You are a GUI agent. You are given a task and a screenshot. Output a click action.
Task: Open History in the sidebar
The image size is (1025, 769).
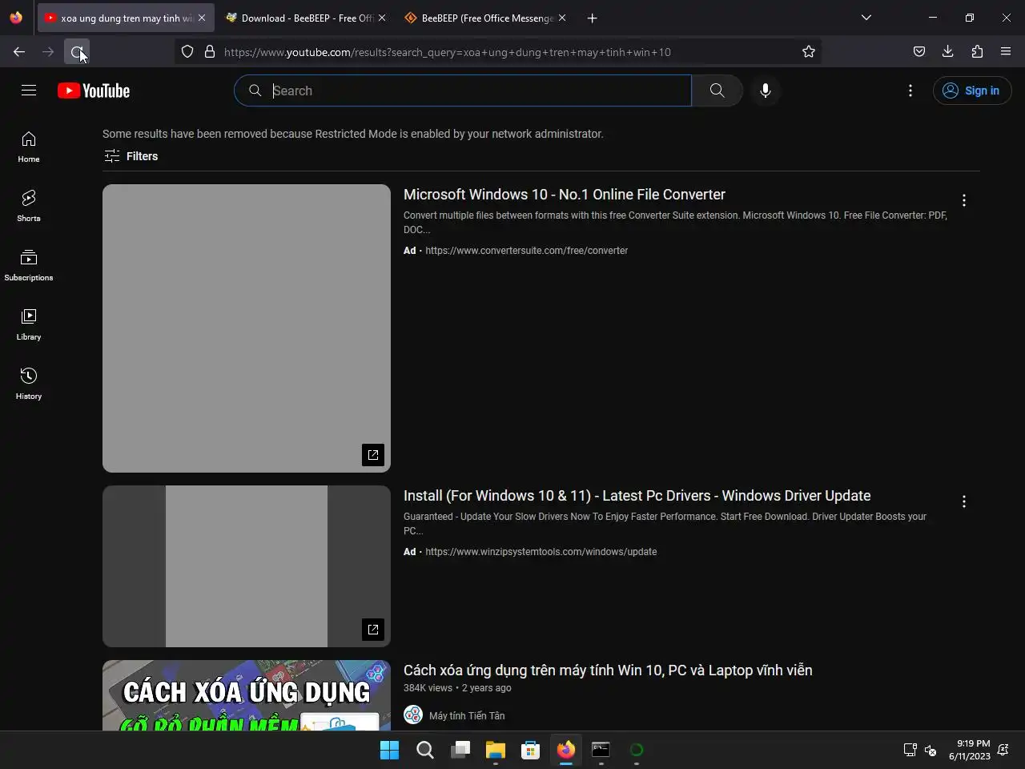pos(29,384)
